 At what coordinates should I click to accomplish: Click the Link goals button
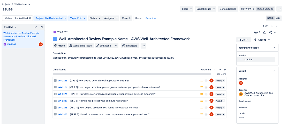pyautogui.click(x=130, y=46)
